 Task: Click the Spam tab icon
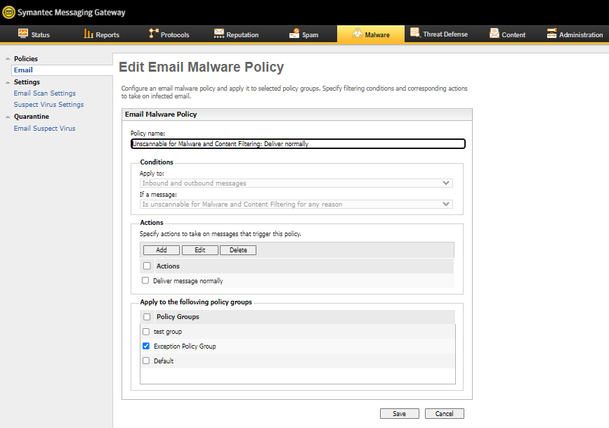coord(294,34)
